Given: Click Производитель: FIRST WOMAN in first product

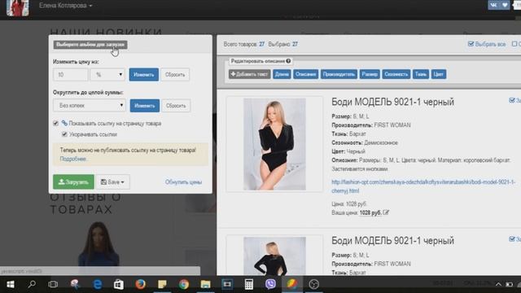Looking at the screenshot, I should tap(371, 125).
